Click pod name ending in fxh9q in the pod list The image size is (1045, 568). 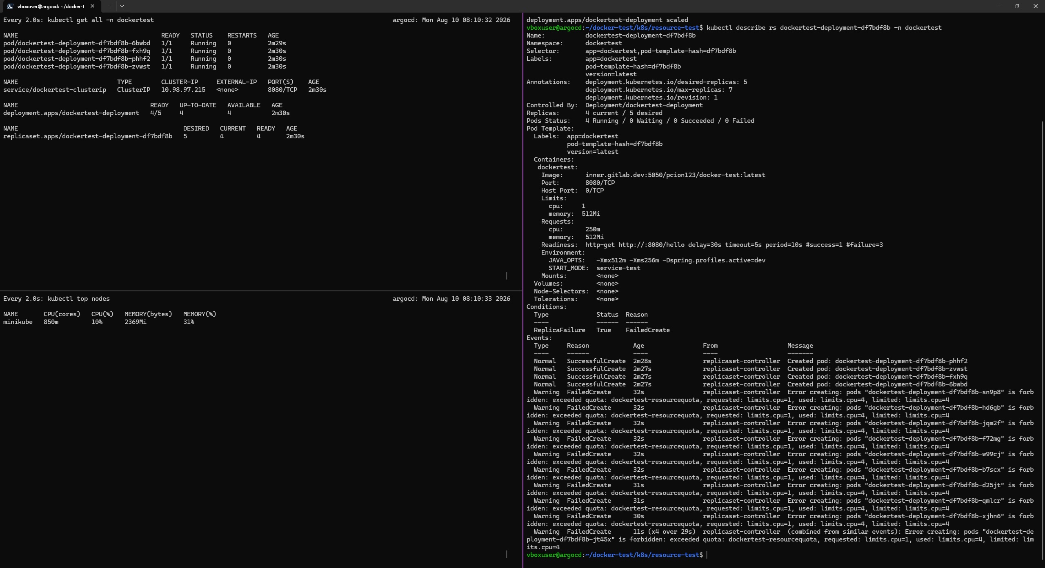[x=77, y=51]
